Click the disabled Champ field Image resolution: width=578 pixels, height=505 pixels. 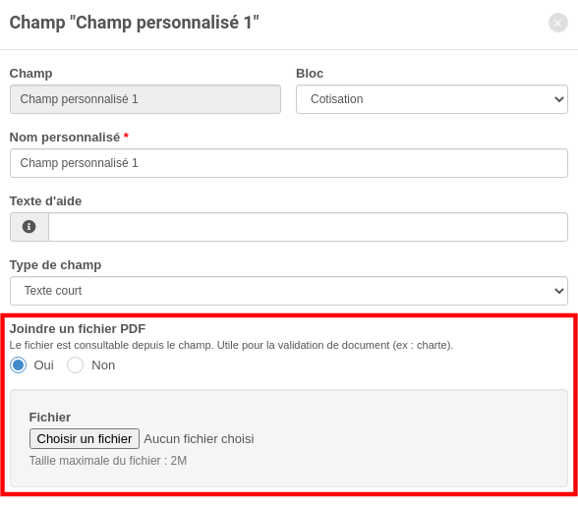coord(145,99)
